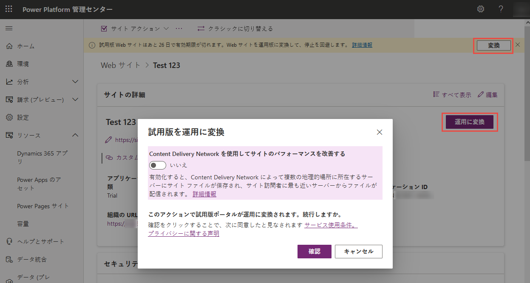Open ヘルプとサポート in sidebar
Image resolution: width=530 pixels, height=283 pixels.
pyautogui.click(x=42, y=241)
